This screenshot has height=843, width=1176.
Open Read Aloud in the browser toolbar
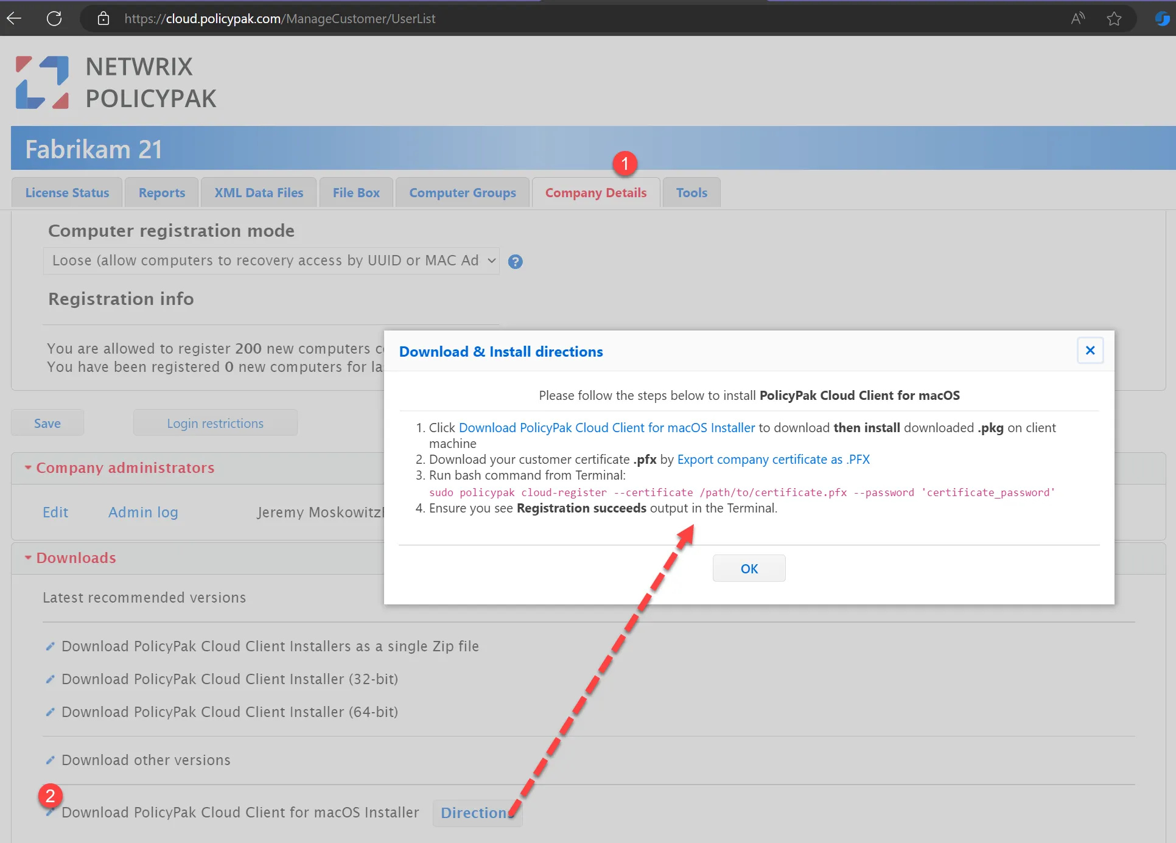(x=1077, y=18)
